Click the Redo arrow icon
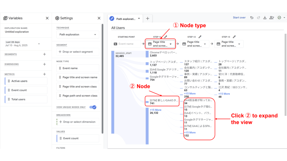The width and height of the screenshot is (287, 161). pyautogui.click(x=258, y=18)
